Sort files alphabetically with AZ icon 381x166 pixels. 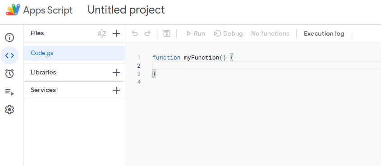click(102, 33)
